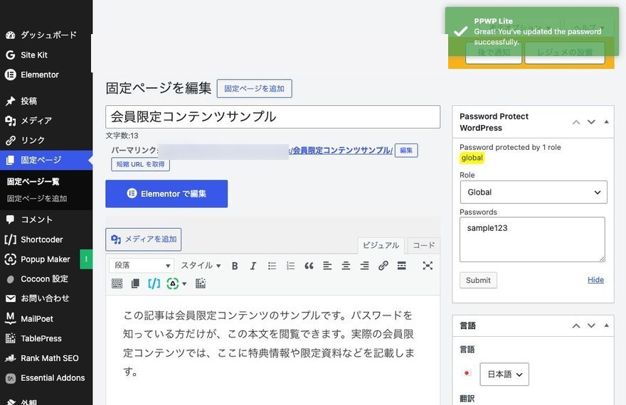Insert numbered list

[290, 266]
